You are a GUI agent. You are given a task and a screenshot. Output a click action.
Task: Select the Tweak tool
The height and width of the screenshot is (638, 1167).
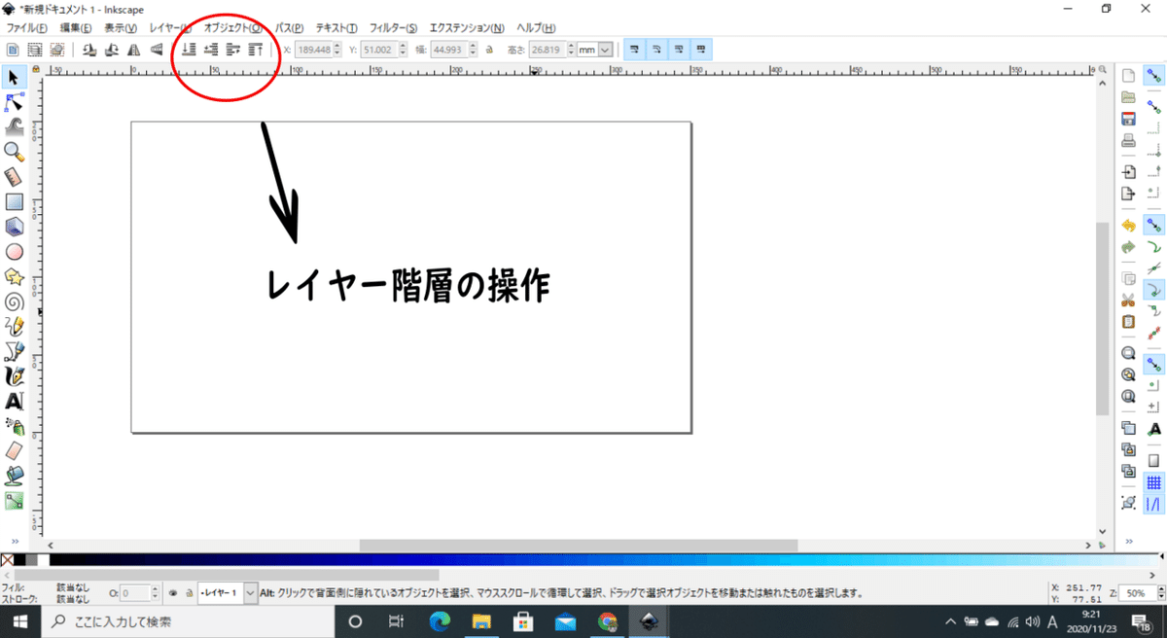pos(14,126)
